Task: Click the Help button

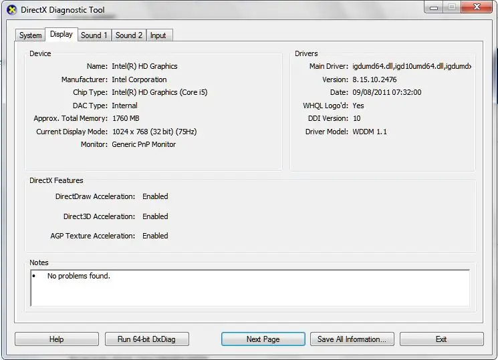Action: pos(57,339)
